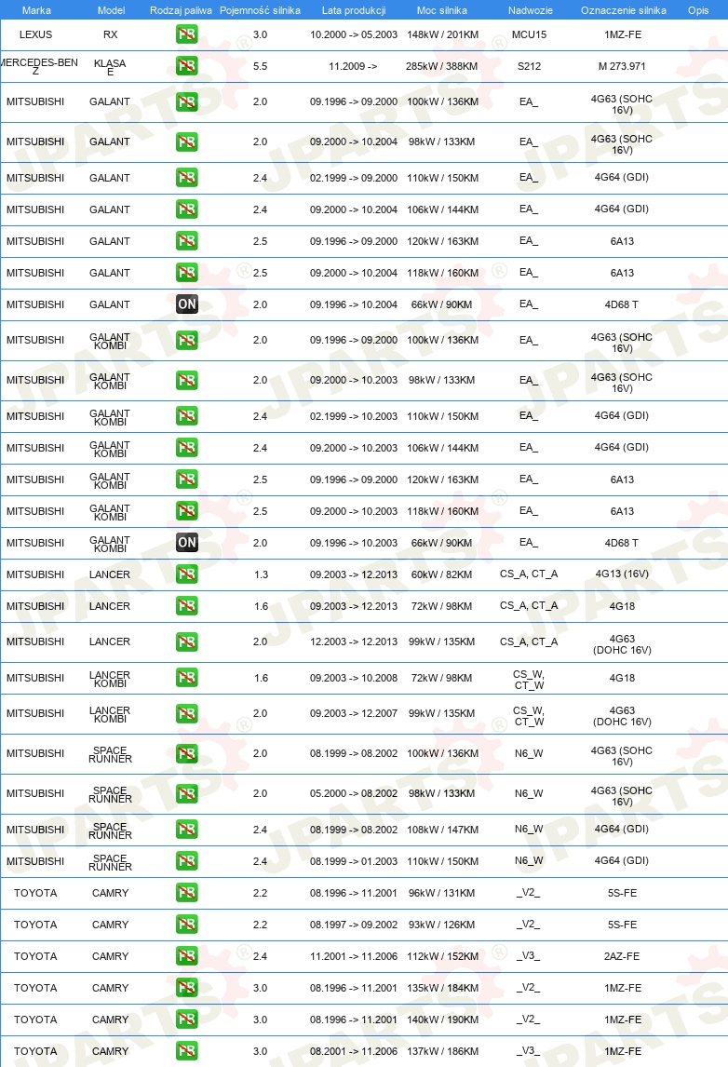The width and height of the screenshot is (728, 1067).
Task: Click engine code 4G13 (16V)
Action: pos(622,574)
